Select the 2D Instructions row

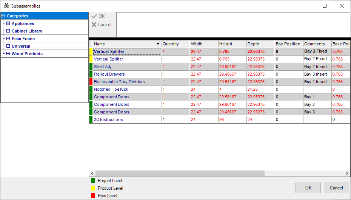220,119
